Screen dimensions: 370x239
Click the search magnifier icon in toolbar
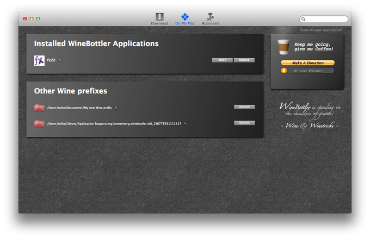(x=304, y=20)
